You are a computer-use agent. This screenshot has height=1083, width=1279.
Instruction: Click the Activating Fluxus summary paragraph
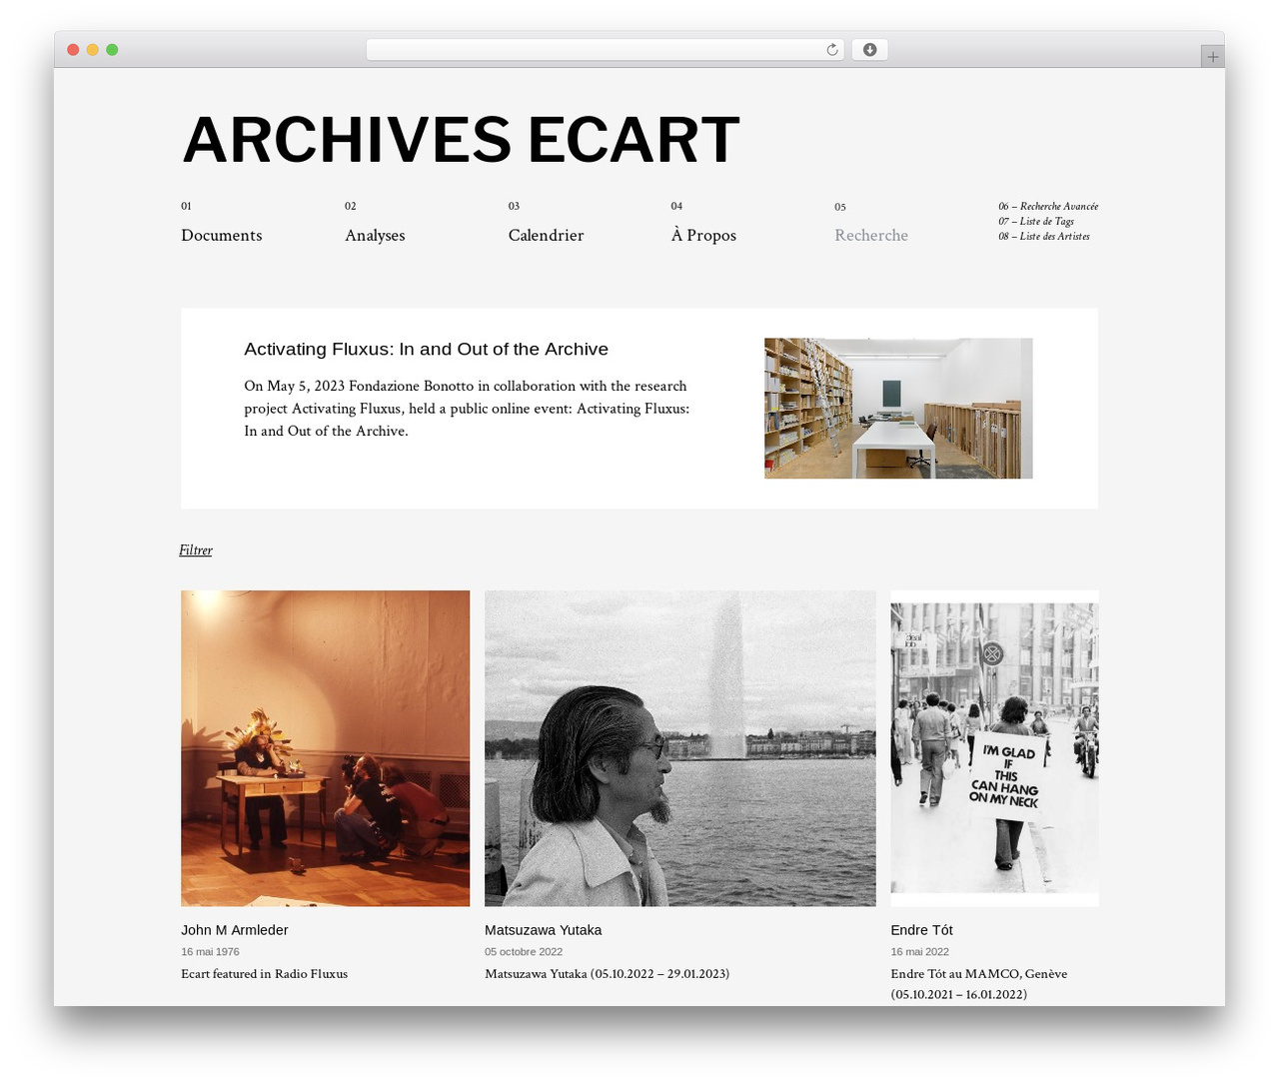pyautogui.click(x=467, y=409)
